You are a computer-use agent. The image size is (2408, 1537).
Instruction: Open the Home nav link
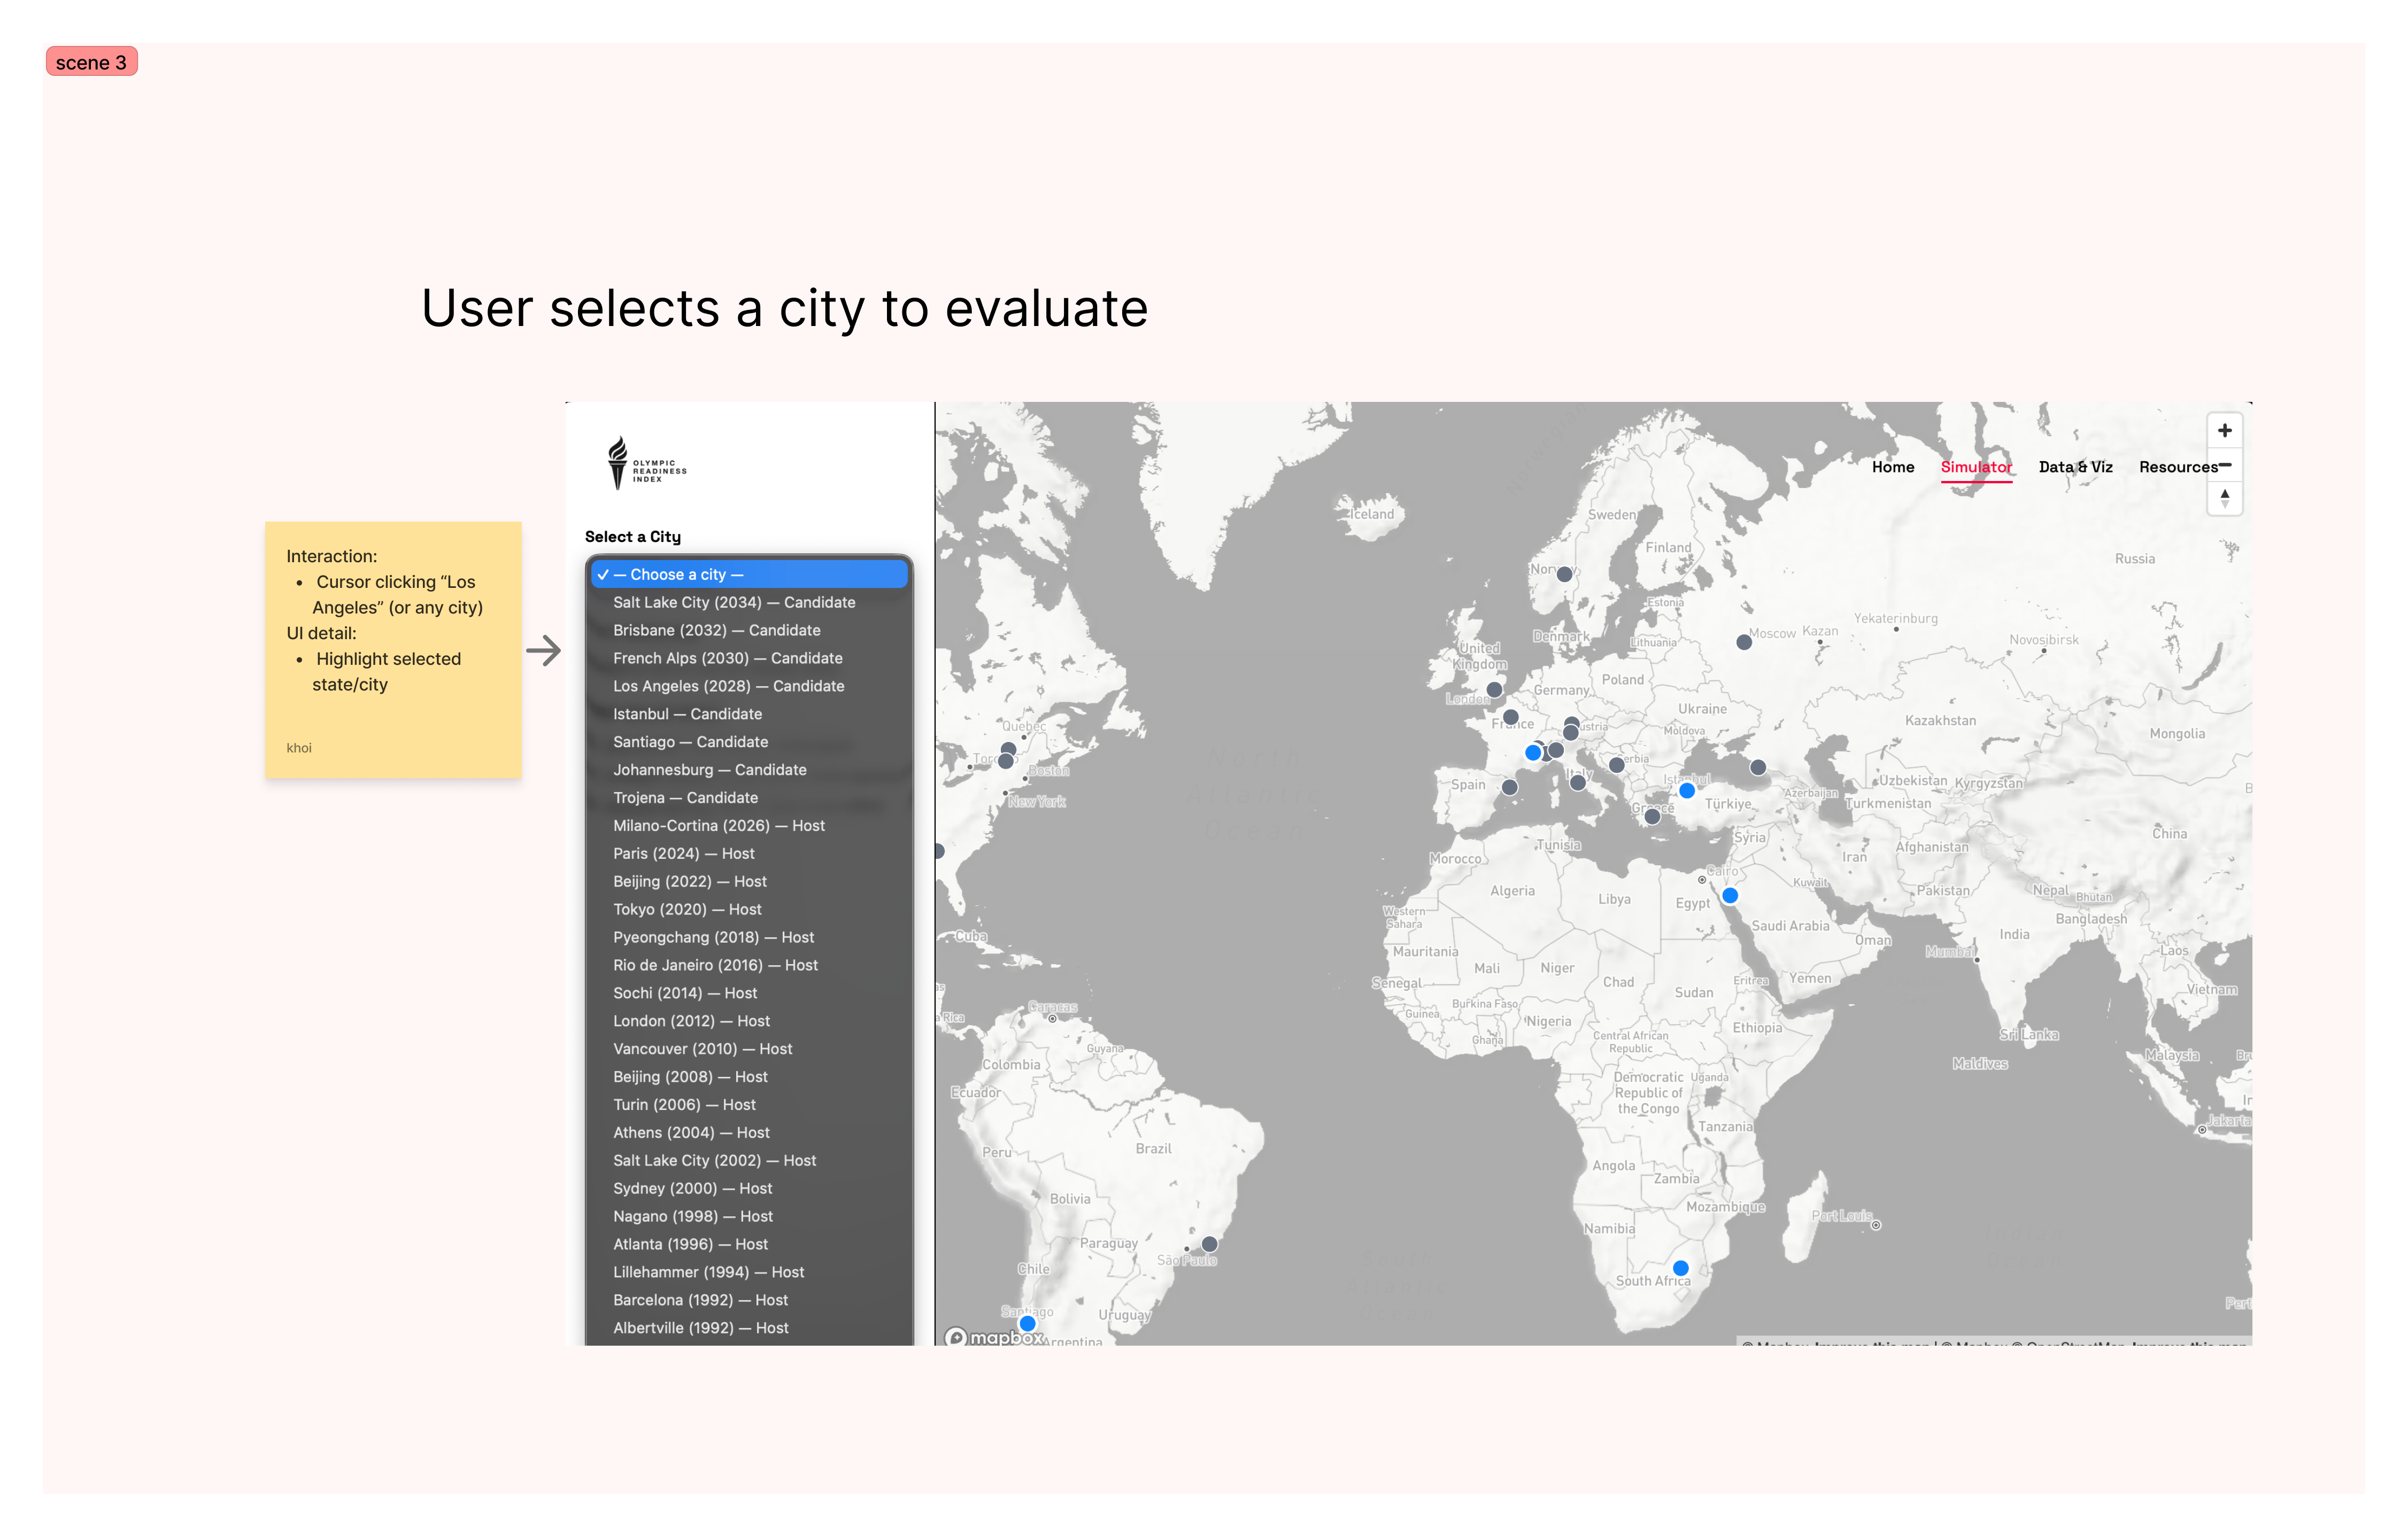[1893, 467]
